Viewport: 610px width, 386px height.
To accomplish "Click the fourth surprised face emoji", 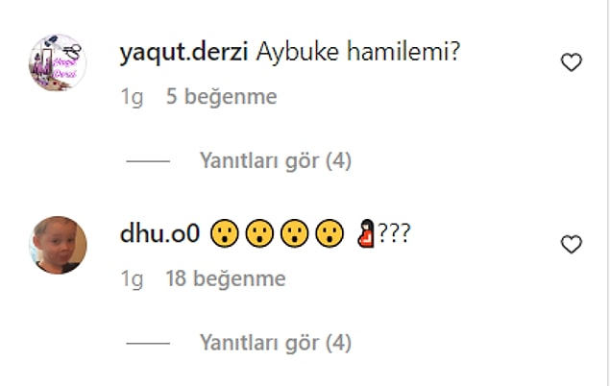I will (x=329, y=233).
